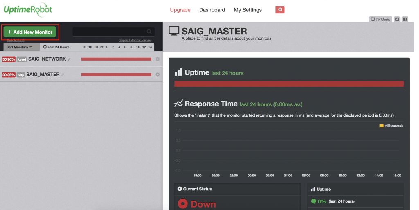Viewport: 419px width, 210px height.
Task: Follow the Upgrade link
Action: tap(180, 10)
